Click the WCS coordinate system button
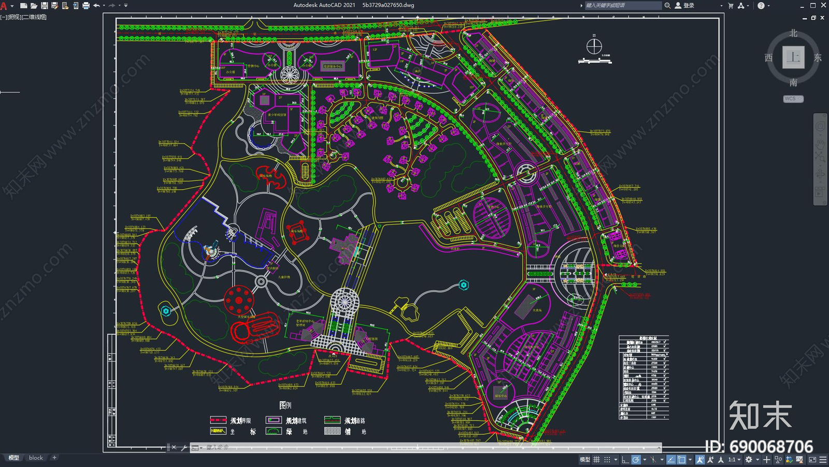 793,99
